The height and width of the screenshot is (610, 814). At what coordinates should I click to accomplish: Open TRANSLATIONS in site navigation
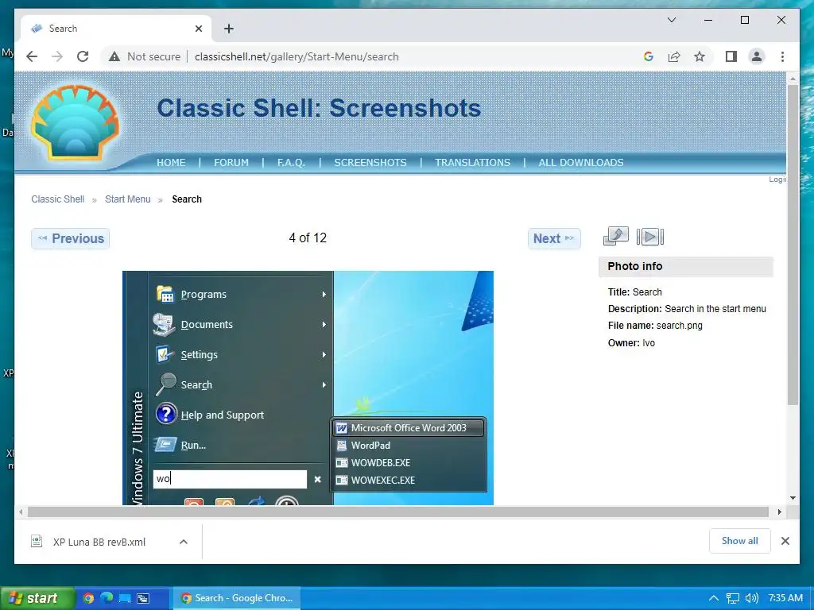click(472, 162)
